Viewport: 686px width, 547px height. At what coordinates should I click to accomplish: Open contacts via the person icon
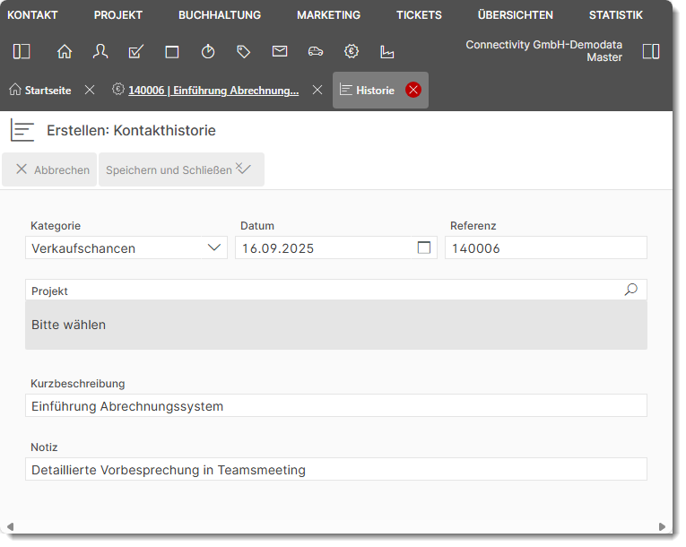[100, 52]
